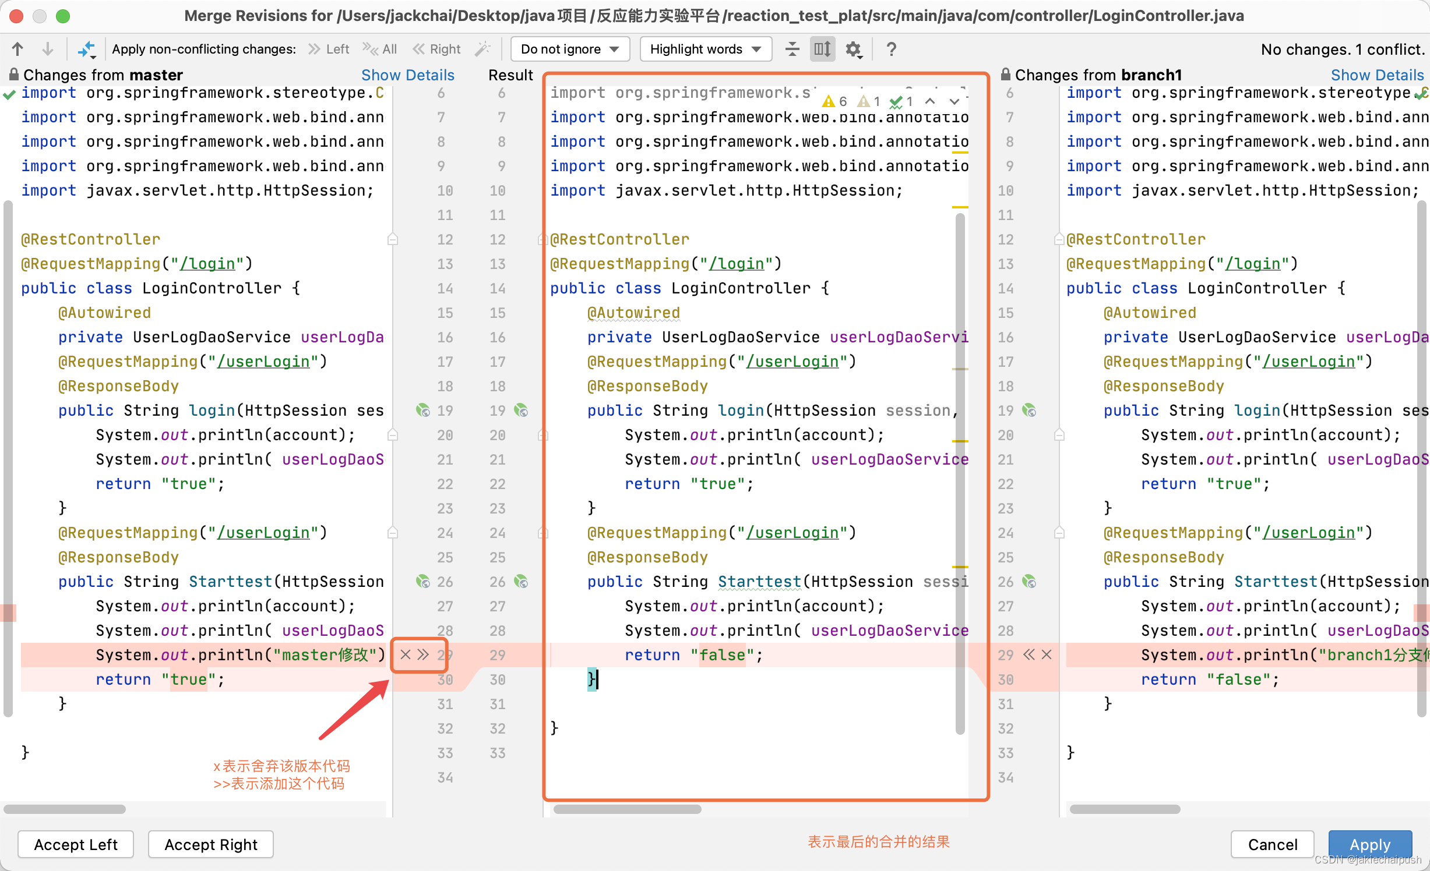This screenshot has width=1430, height=871.
Task: Click Spring gutter icon at branch1 line 19
Action: (1029, 410)
